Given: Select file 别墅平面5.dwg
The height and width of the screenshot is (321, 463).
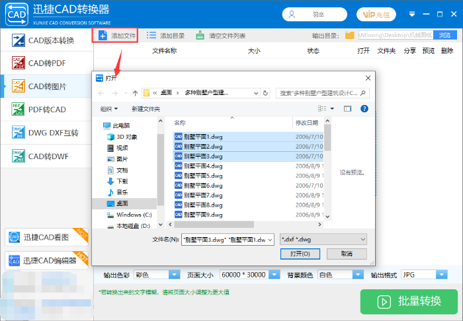Looking at the screenshot, I should point(248,176).
